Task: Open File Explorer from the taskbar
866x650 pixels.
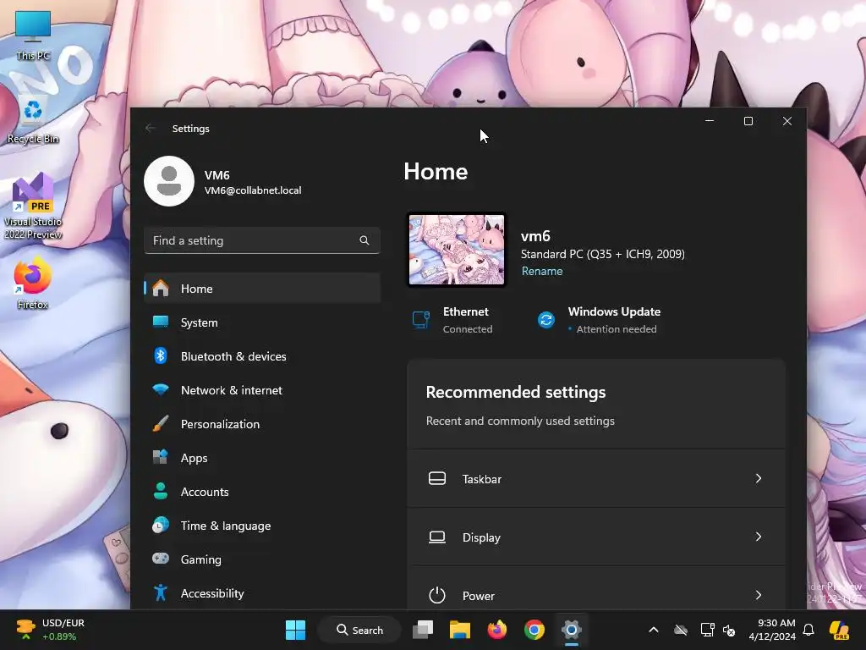Action: (x=459, y=630)
